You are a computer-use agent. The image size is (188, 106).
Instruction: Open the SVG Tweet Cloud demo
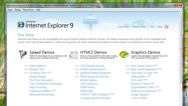tap(141, 66)
